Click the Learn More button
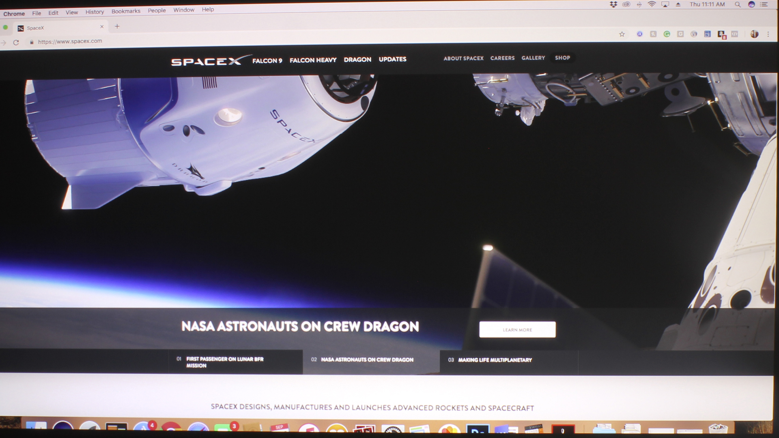 pyautogui.click(x=517, y=329)
